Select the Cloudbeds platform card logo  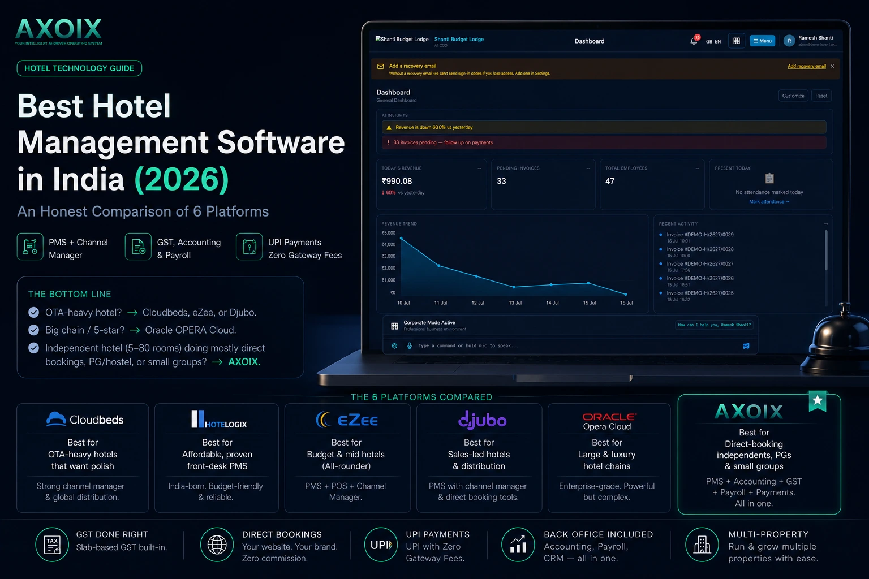[x=85, y=419]
